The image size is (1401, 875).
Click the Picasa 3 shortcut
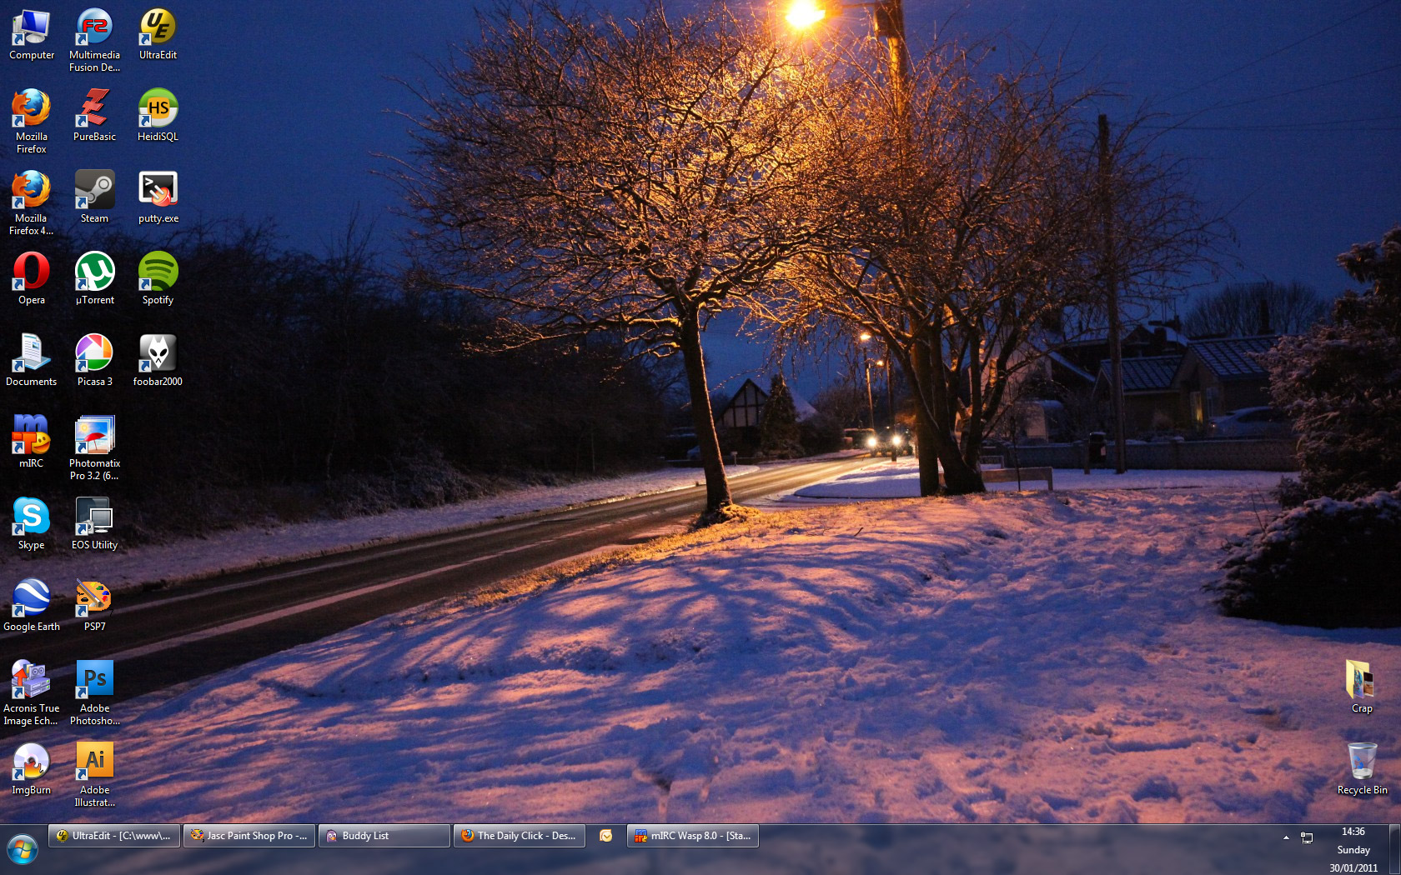(94, 353)
